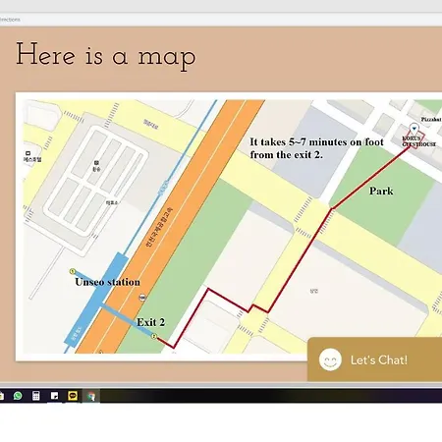The width and height of the screenshot is (442, 442).
Task: Switch to Chrome in the taskbar
Action: click(91, 396)
